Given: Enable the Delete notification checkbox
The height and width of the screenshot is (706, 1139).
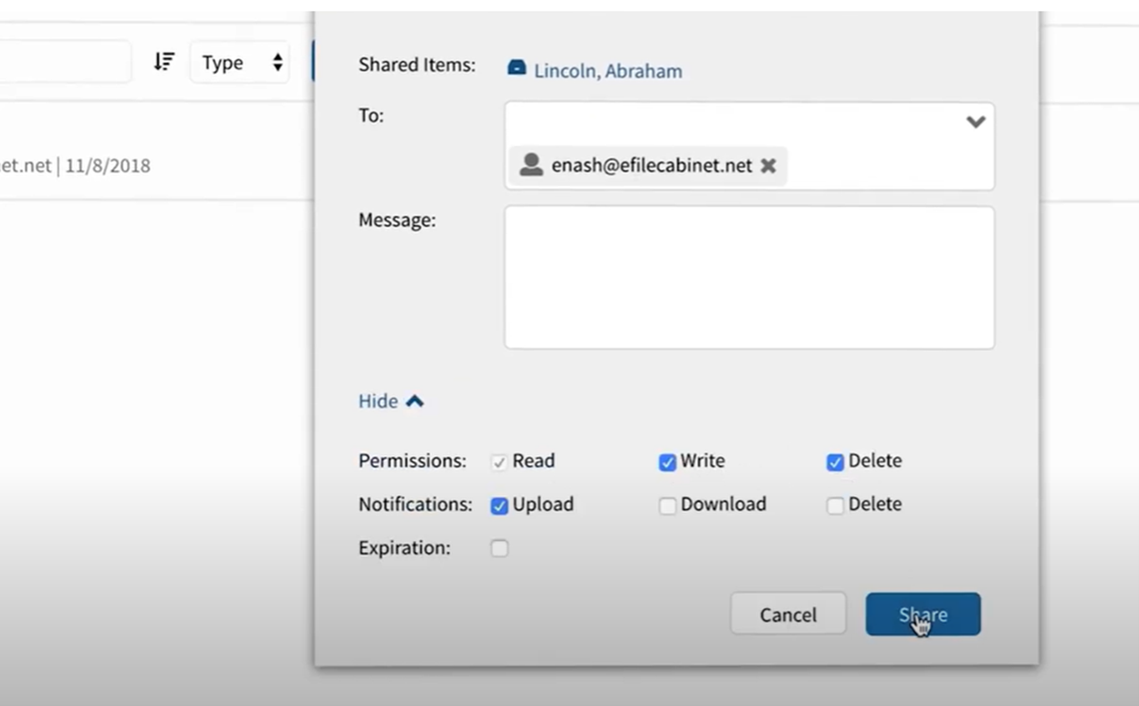Looking at the screenshot, I should pyautogui.click(x=835, y=506).
